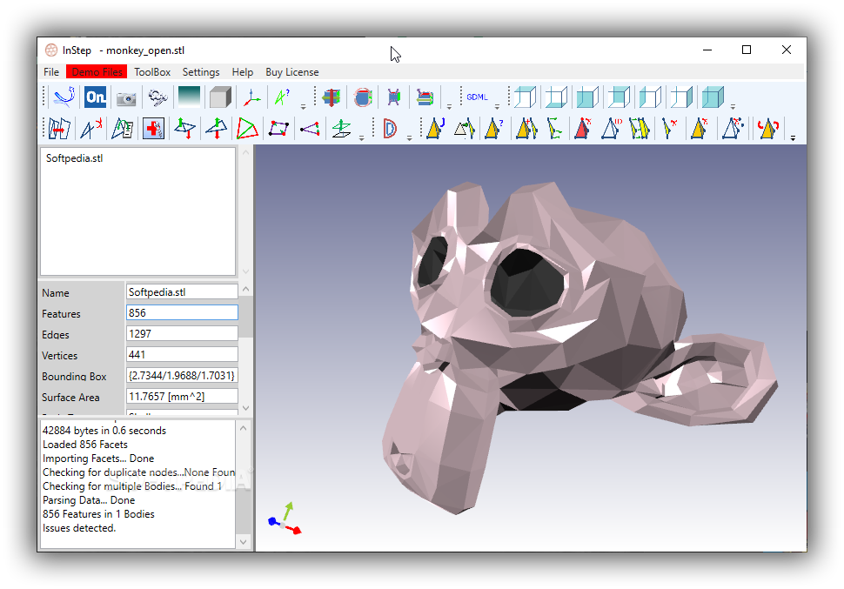Image resolution: width=844 pixels, height=589 pixels.
Task: Click the 'Loaded 856 Facets' log line
Action: click(x=85, y=445)
